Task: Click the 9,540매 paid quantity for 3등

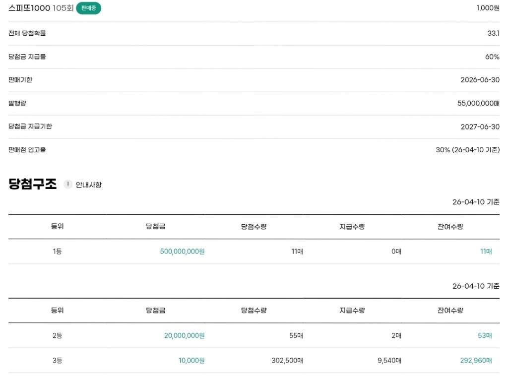Action: 389,361
